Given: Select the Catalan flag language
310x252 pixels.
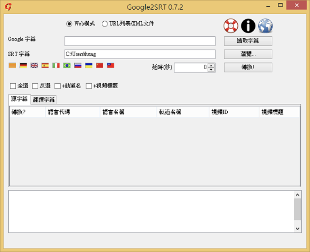Looking at the screenshot, I should click(x=12, y=65).
